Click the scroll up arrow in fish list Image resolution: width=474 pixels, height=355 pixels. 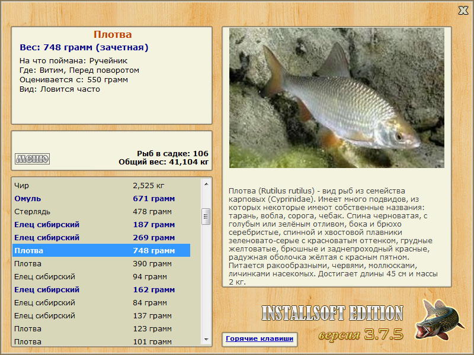[206, 184]
